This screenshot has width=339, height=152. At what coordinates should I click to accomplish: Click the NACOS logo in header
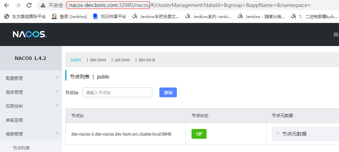point(30,34)
